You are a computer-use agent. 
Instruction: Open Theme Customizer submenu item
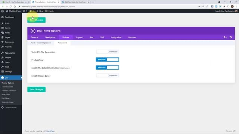point(9,90)
